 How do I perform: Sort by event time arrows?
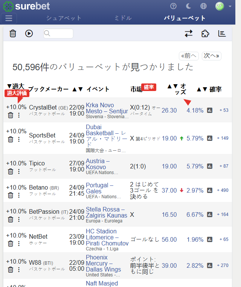78,89
